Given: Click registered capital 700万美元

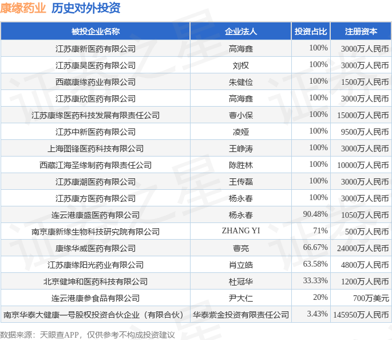Looking at the screenshot, I should pyautogui.click(x=371, y=298).
